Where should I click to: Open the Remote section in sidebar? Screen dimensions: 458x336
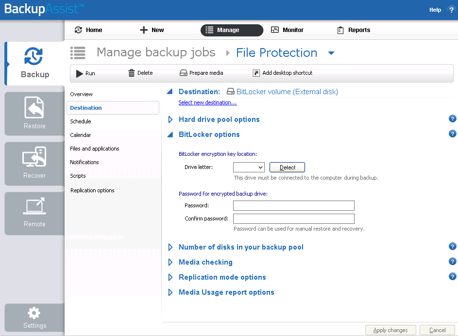click(34, 213)
